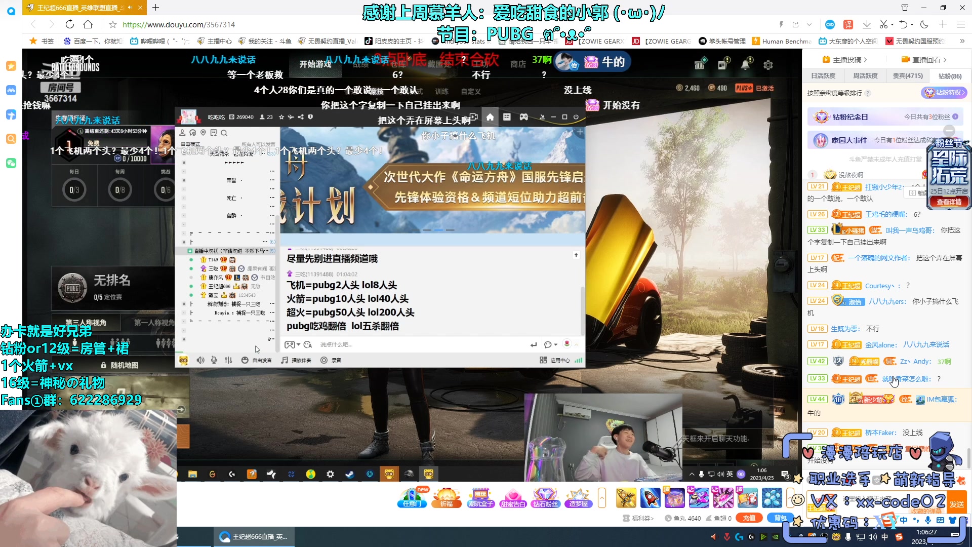Go to browser home page
The height and width of the screenshot is (547, 972).
[88, 24]
